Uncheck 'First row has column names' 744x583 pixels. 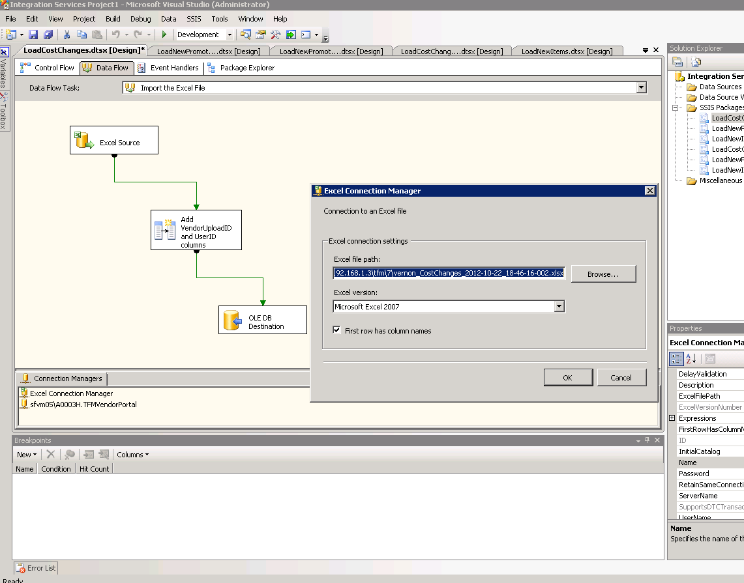[336, 330]
